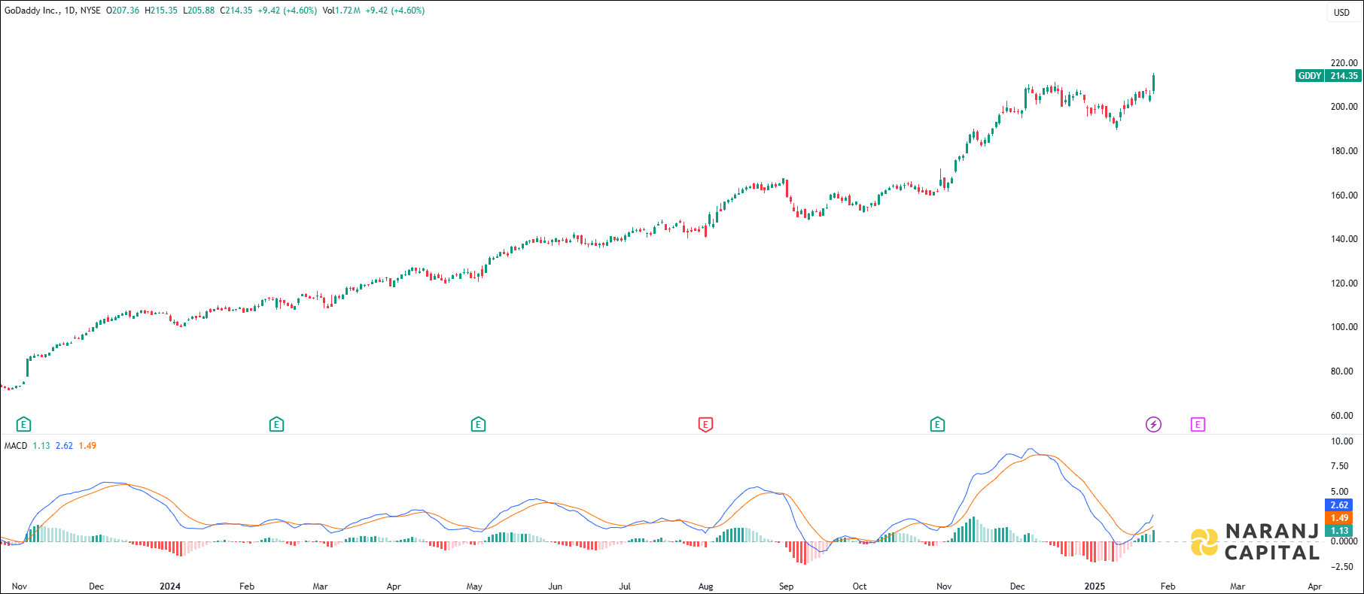This screenshot has height=594, width=1364.
Task: Click the orange 1.49 signal axis label
Action: pos(1339,518)
